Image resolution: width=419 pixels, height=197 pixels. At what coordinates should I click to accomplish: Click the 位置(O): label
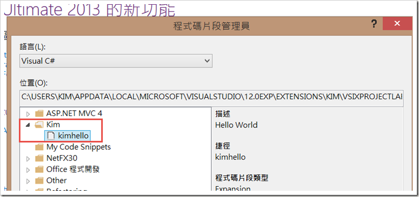(33, 83)
